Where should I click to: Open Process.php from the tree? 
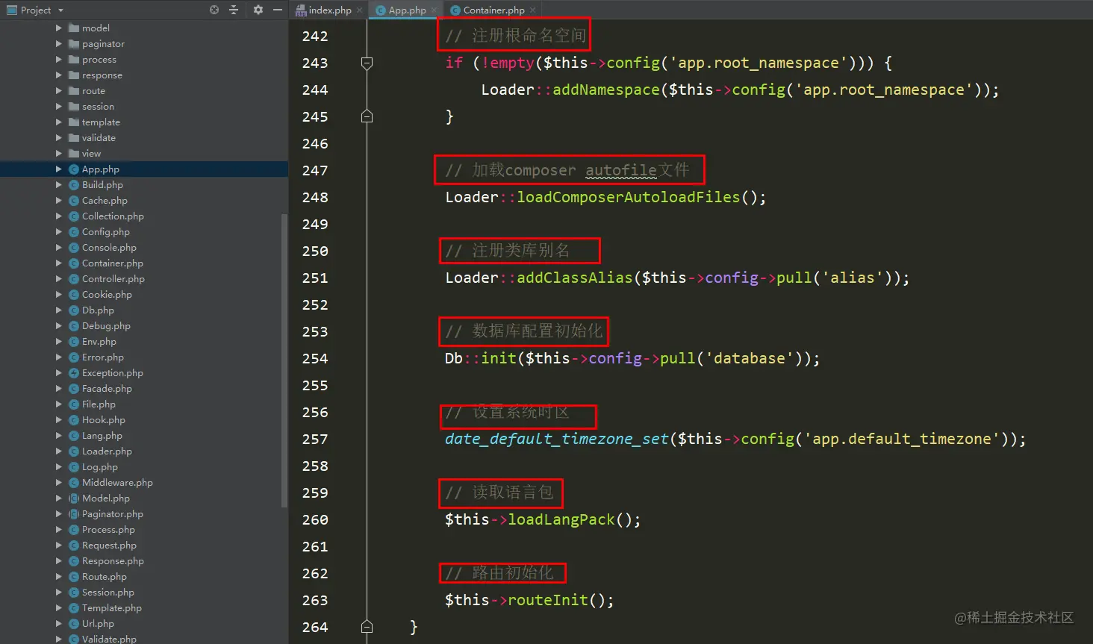tap(108, 530)
